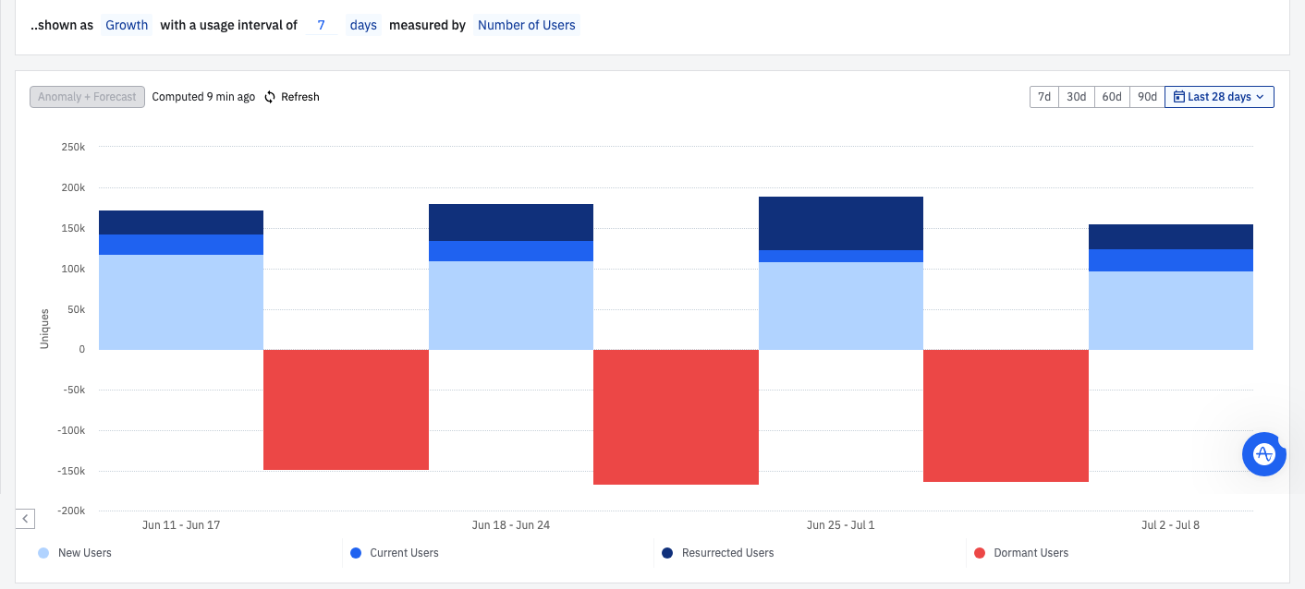
Task: Click Resurrected Users segment for Jul 2 - Jul 8
Action: [1171, 236]
